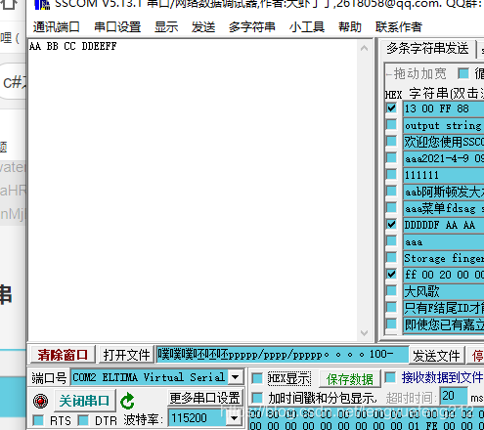Enable 加时间戳和分包显示 checkbox
This screenshot has height=430, width=484.
pyautogui.click(x=257, y=398)
